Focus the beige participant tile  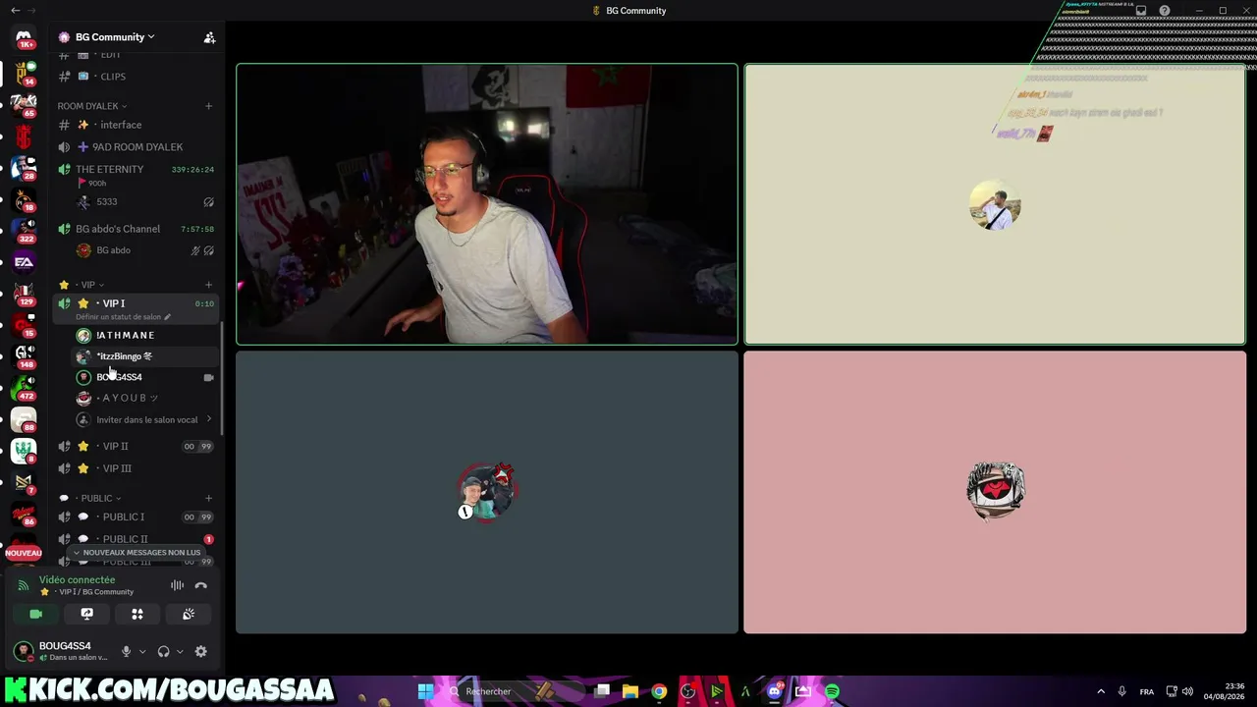click(995, 204)
